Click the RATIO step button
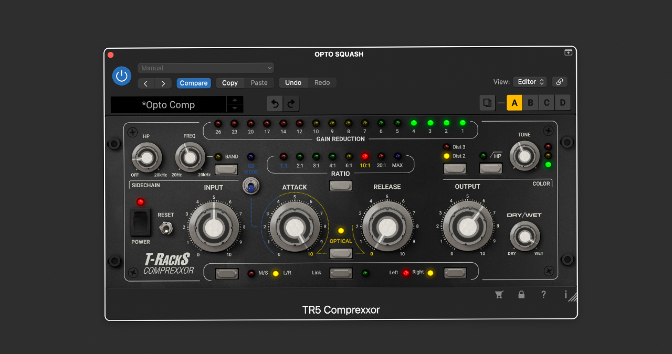The width and height of the screenshot is (672, 354). [x=341, y=185]
